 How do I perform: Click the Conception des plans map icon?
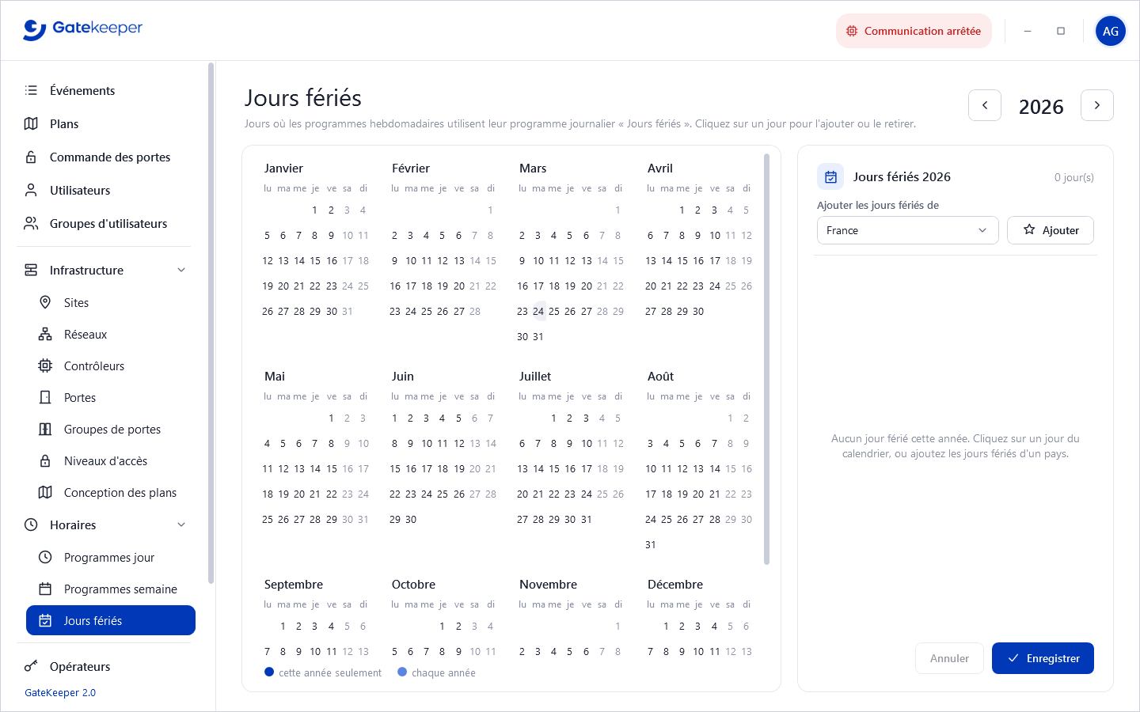click(45, 492)
